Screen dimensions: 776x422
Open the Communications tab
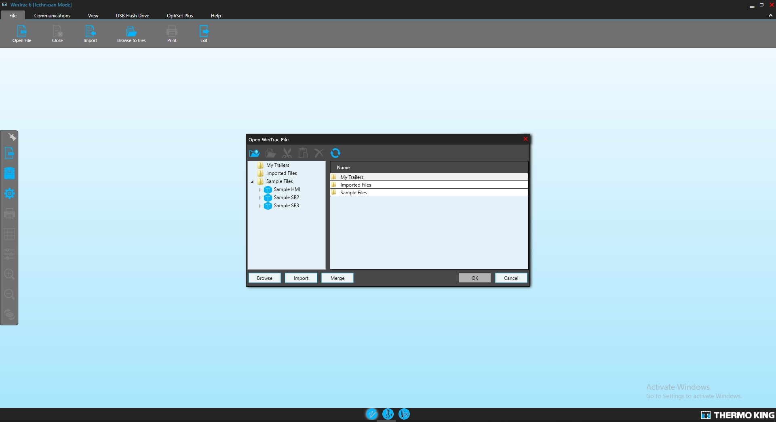pyautogui.click(x=52, y=16)
